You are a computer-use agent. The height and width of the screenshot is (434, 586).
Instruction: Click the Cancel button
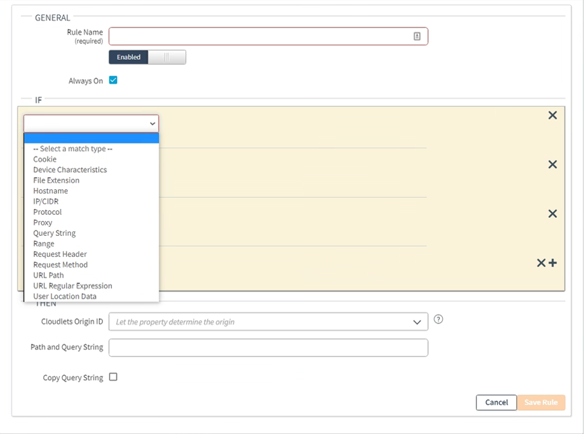click(x=496, y=403)
